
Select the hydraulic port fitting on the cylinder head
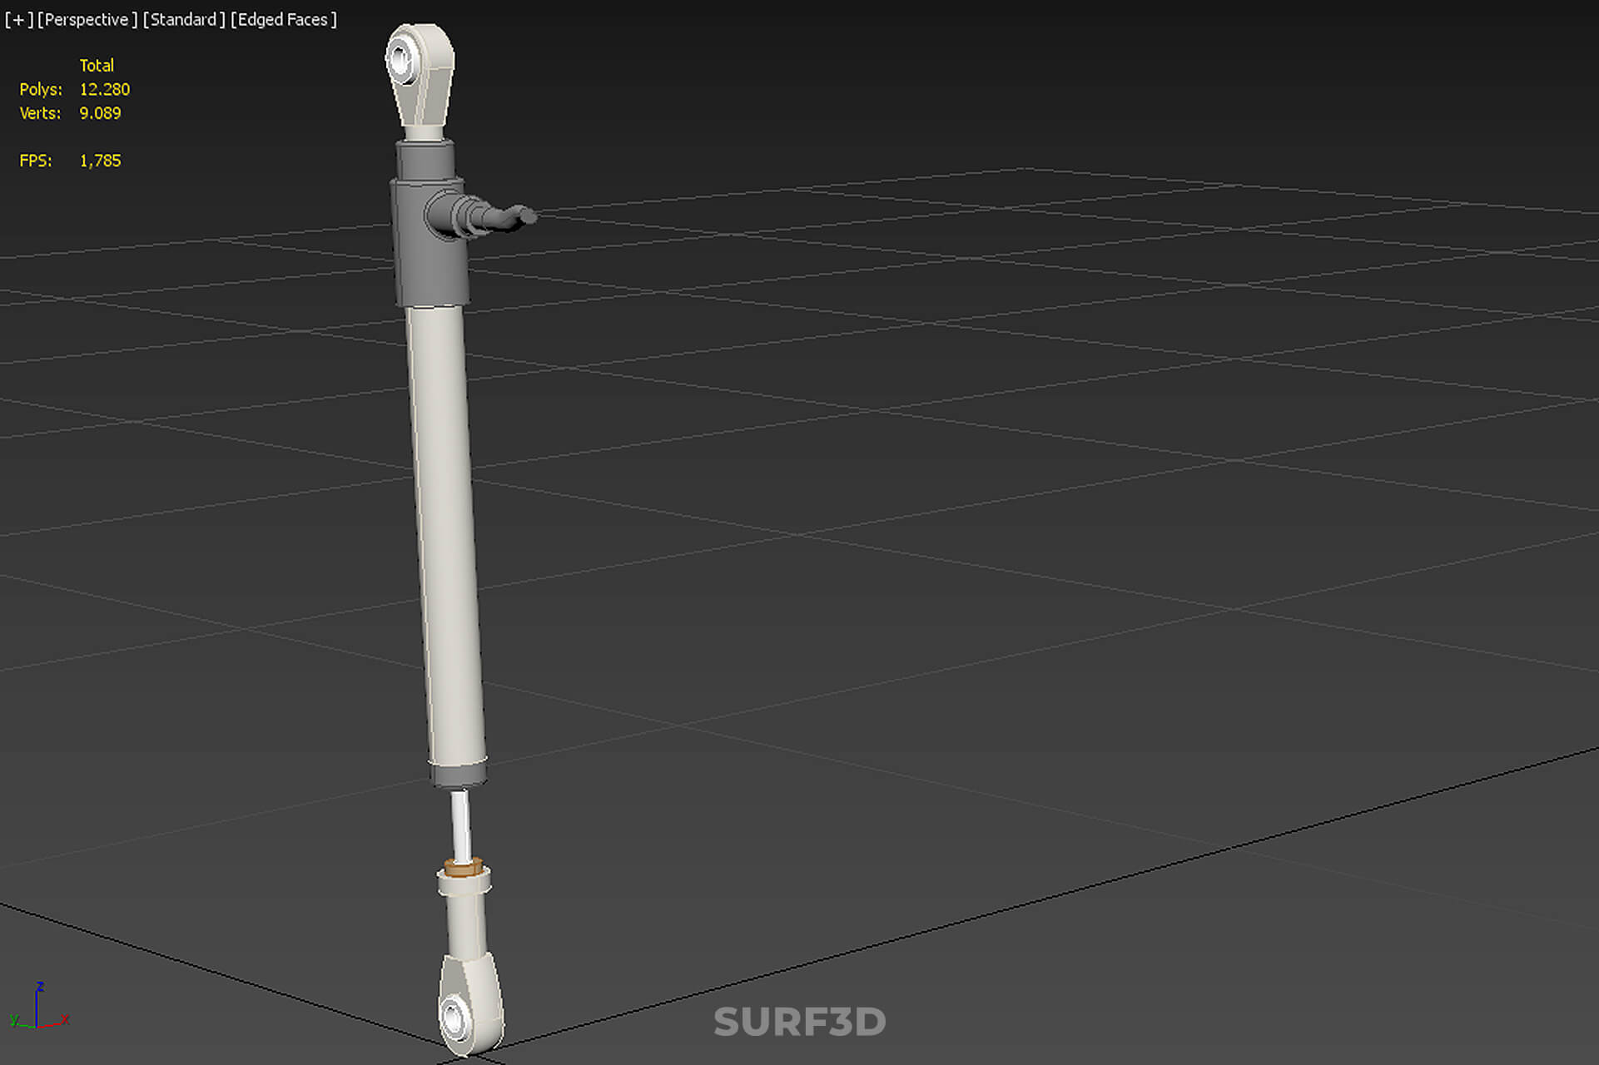(479, 215)
